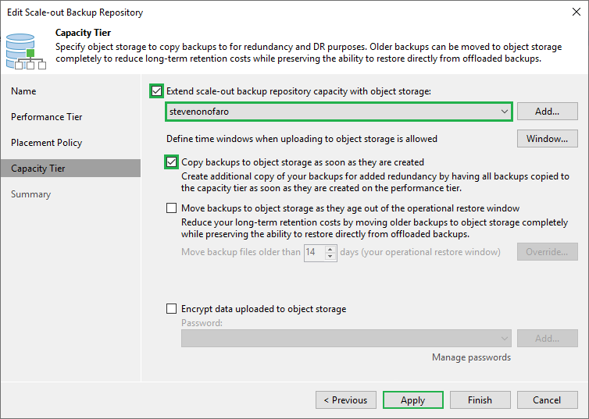Decrease days value with down stepper arrow
The image size is (589, 419).
pyautogui.click(x=330, y=256)
